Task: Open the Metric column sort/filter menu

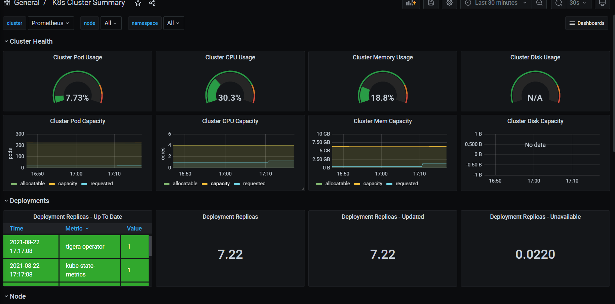Action: [x=77, y=229]
